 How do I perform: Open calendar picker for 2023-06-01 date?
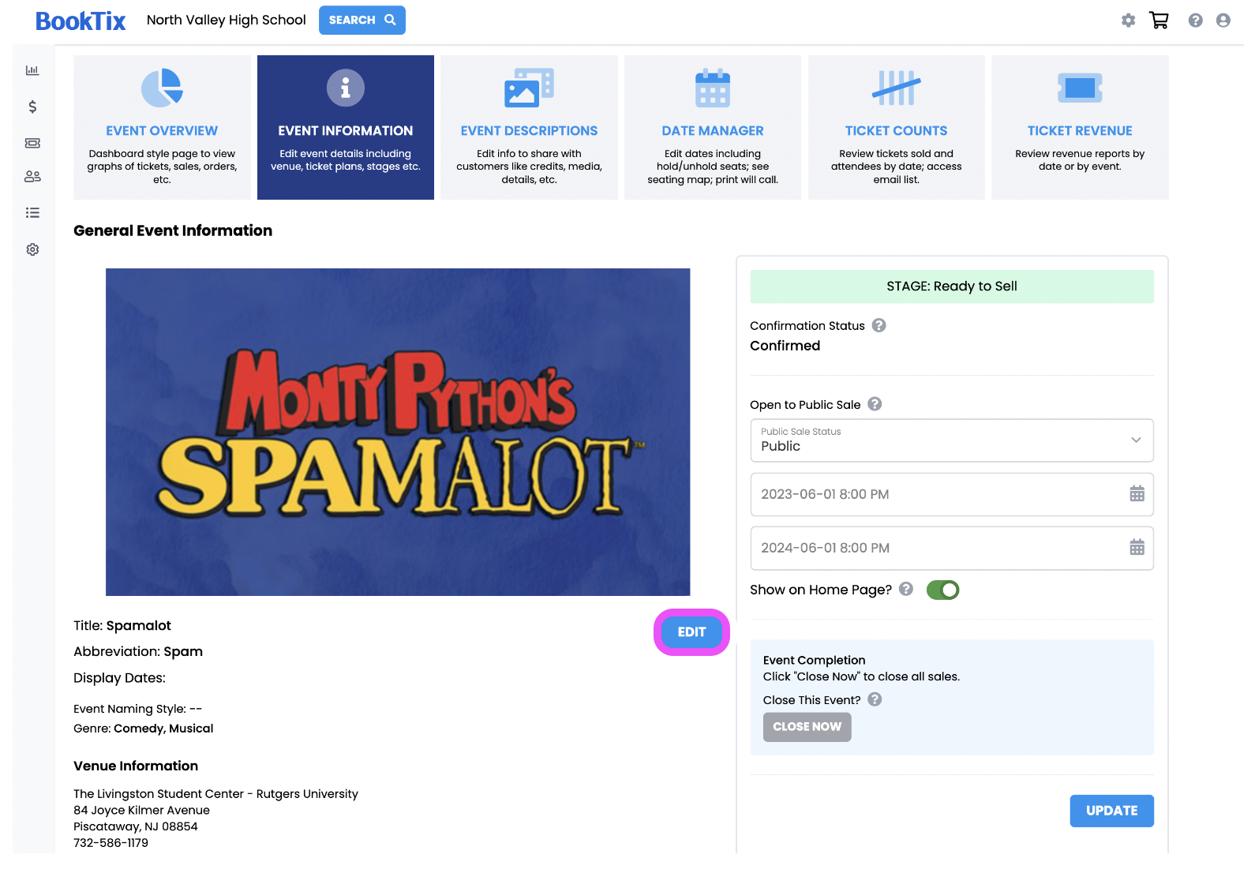[x=1137, y=494]
